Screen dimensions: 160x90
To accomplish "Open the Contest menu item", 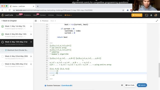I will point(43,15).
